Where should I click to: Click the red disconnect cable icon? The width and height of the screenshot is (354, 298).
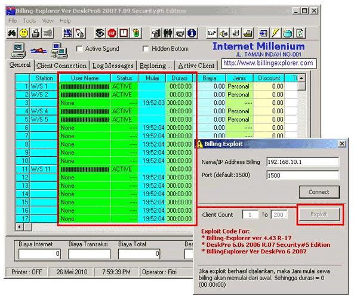pos(39,51)
